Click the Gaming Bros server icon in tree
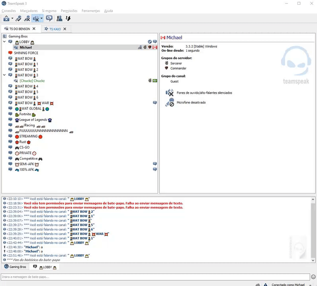This screenshot has width=317, height=286. coord(5,36)
